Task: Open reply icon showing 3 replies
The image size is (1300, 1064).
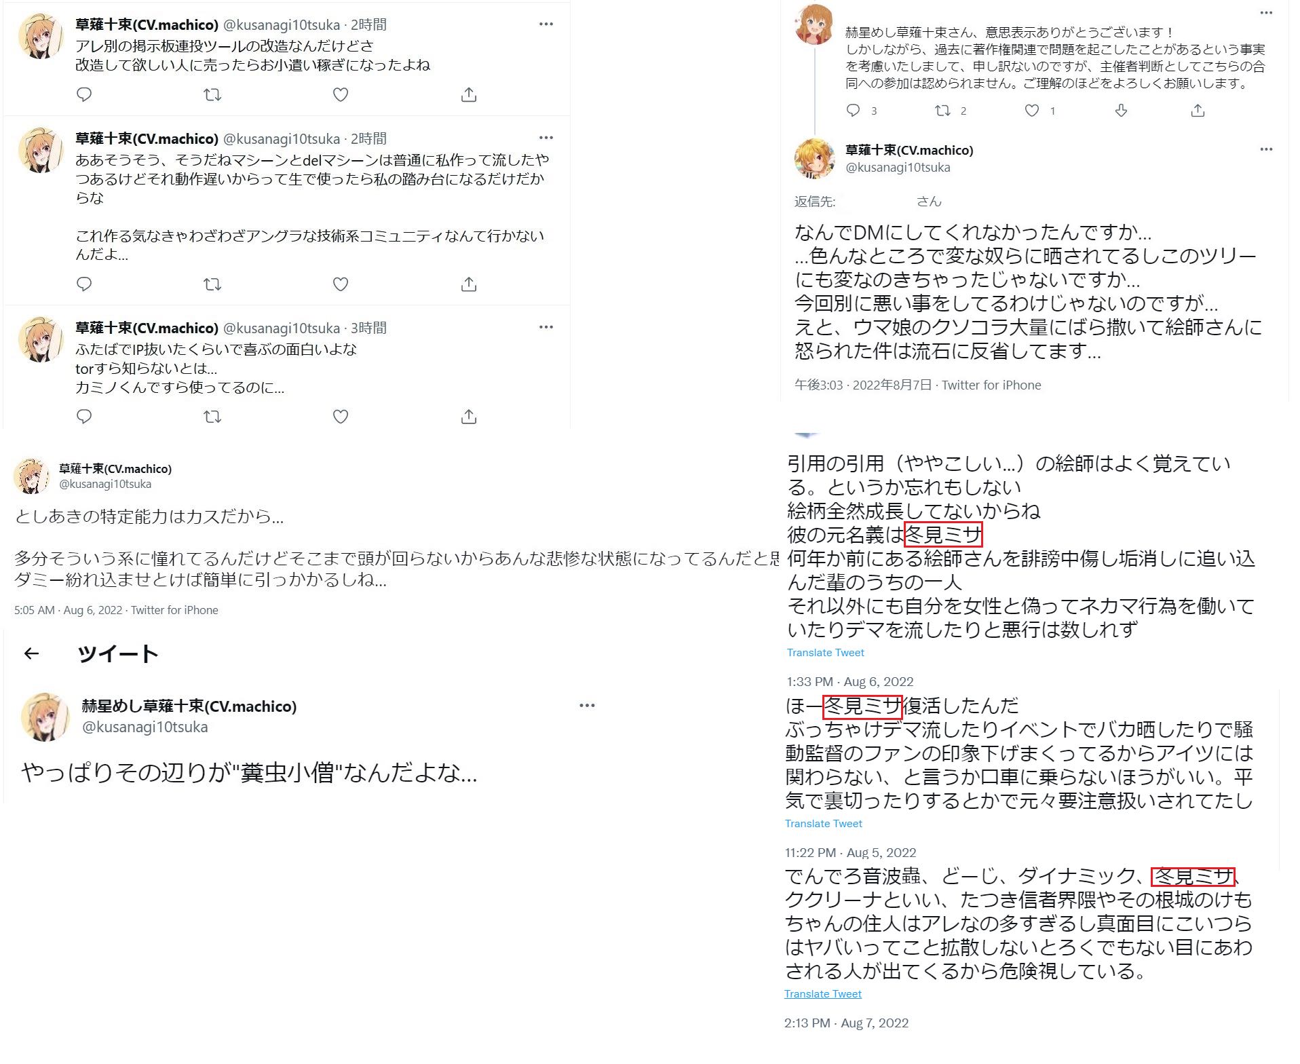Action: pyautogui.click(x=854, y=111)
